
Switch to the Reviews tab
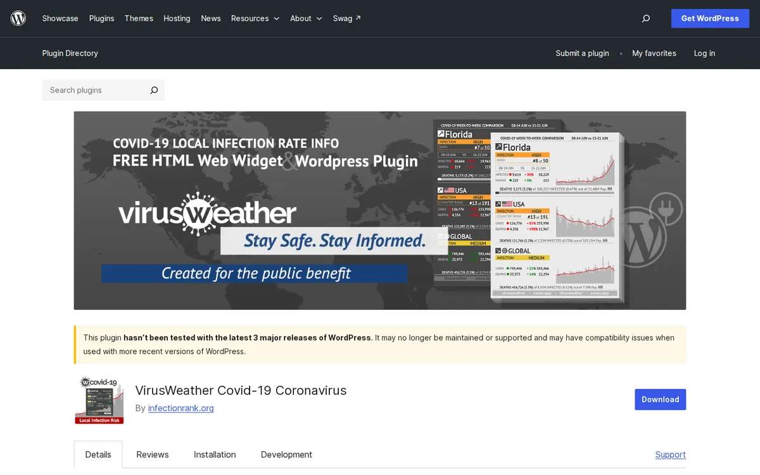153,455
